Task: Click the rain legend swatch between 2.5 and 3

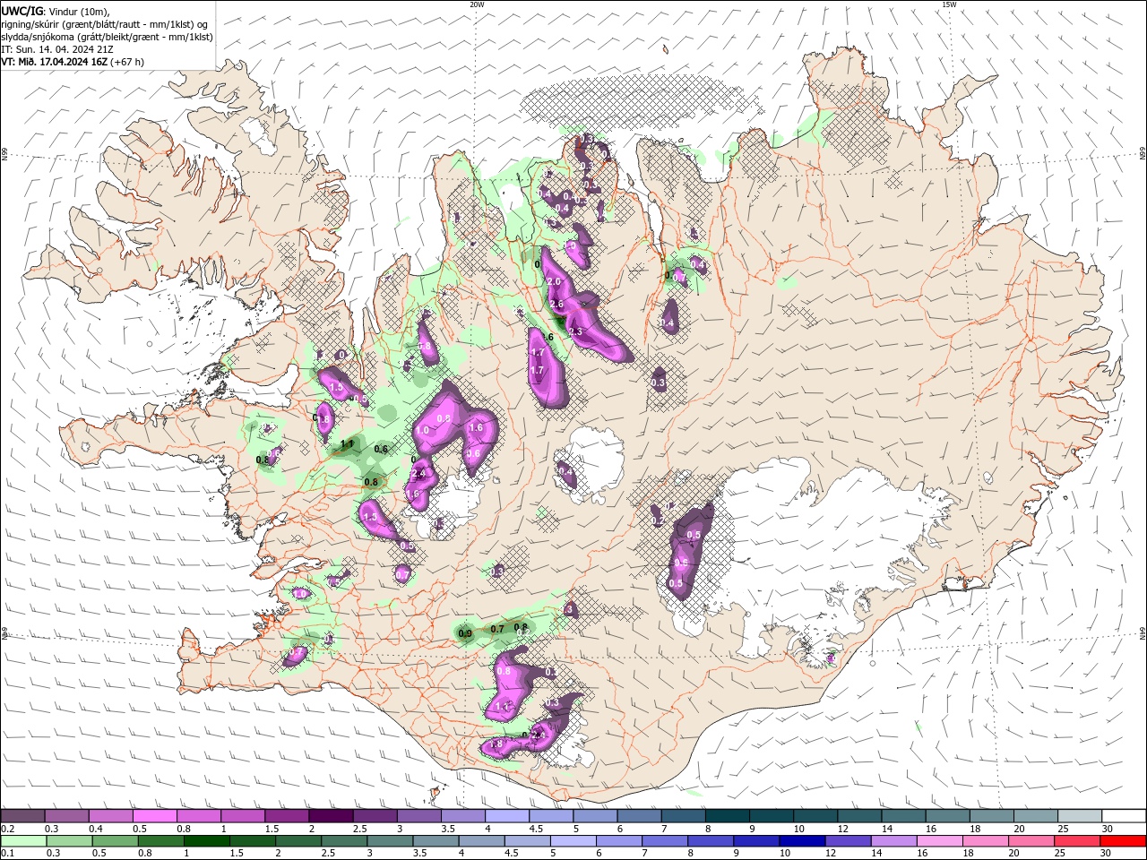Action: [343, 841]
